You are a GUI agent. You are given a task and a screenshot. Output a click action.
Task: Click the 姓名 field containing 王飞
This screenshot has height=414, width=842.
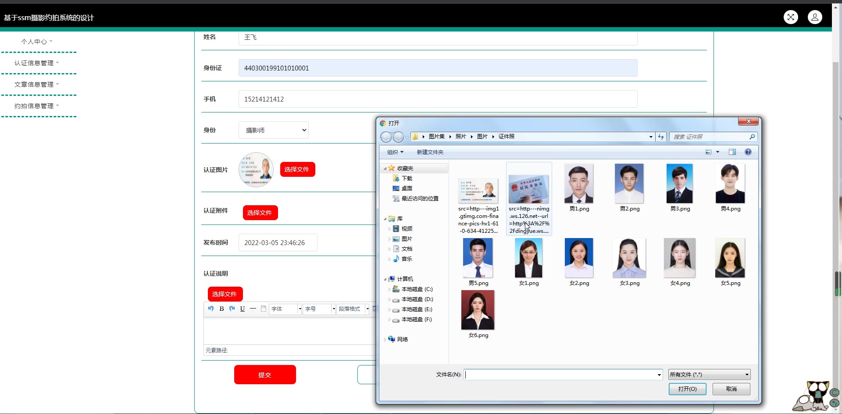point(438,38)
